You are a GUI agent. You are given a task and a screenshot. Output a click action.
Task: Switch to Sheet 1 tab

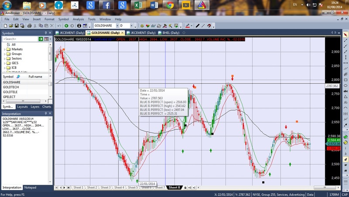(x=78, y=187)
